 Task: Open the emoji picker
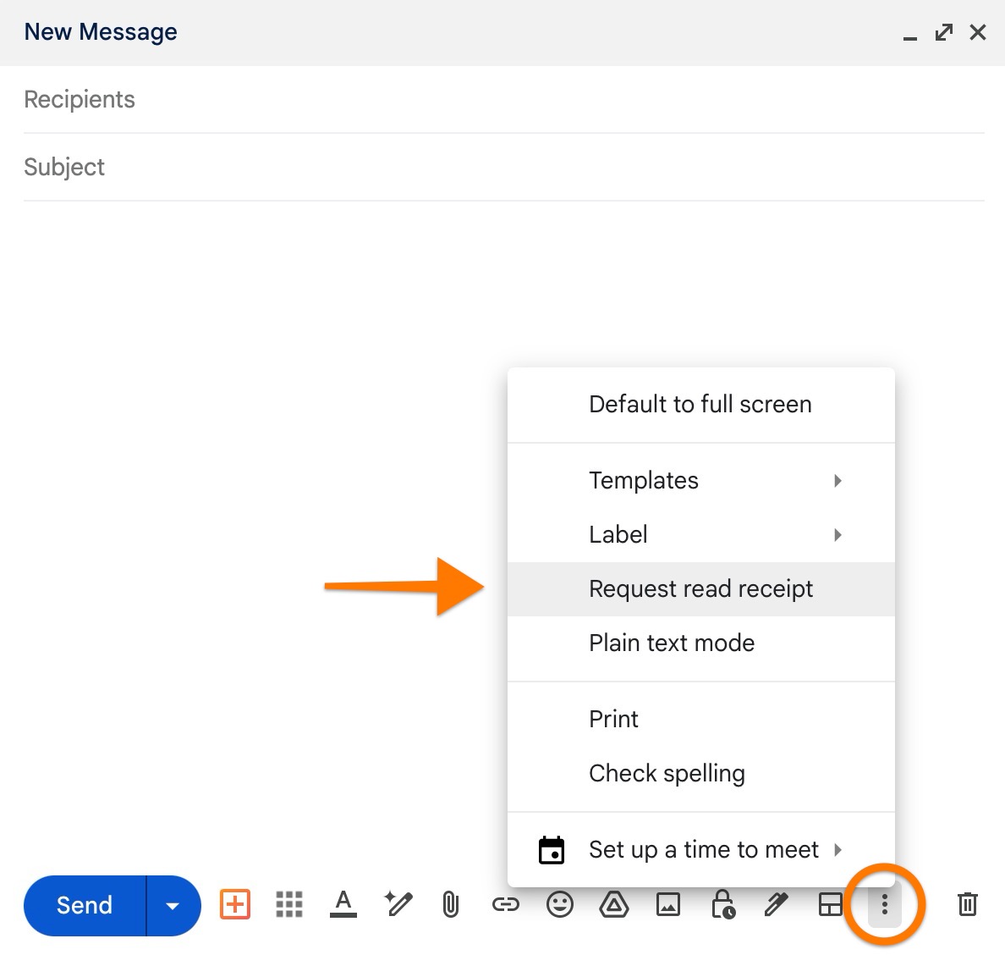[559, 904]
